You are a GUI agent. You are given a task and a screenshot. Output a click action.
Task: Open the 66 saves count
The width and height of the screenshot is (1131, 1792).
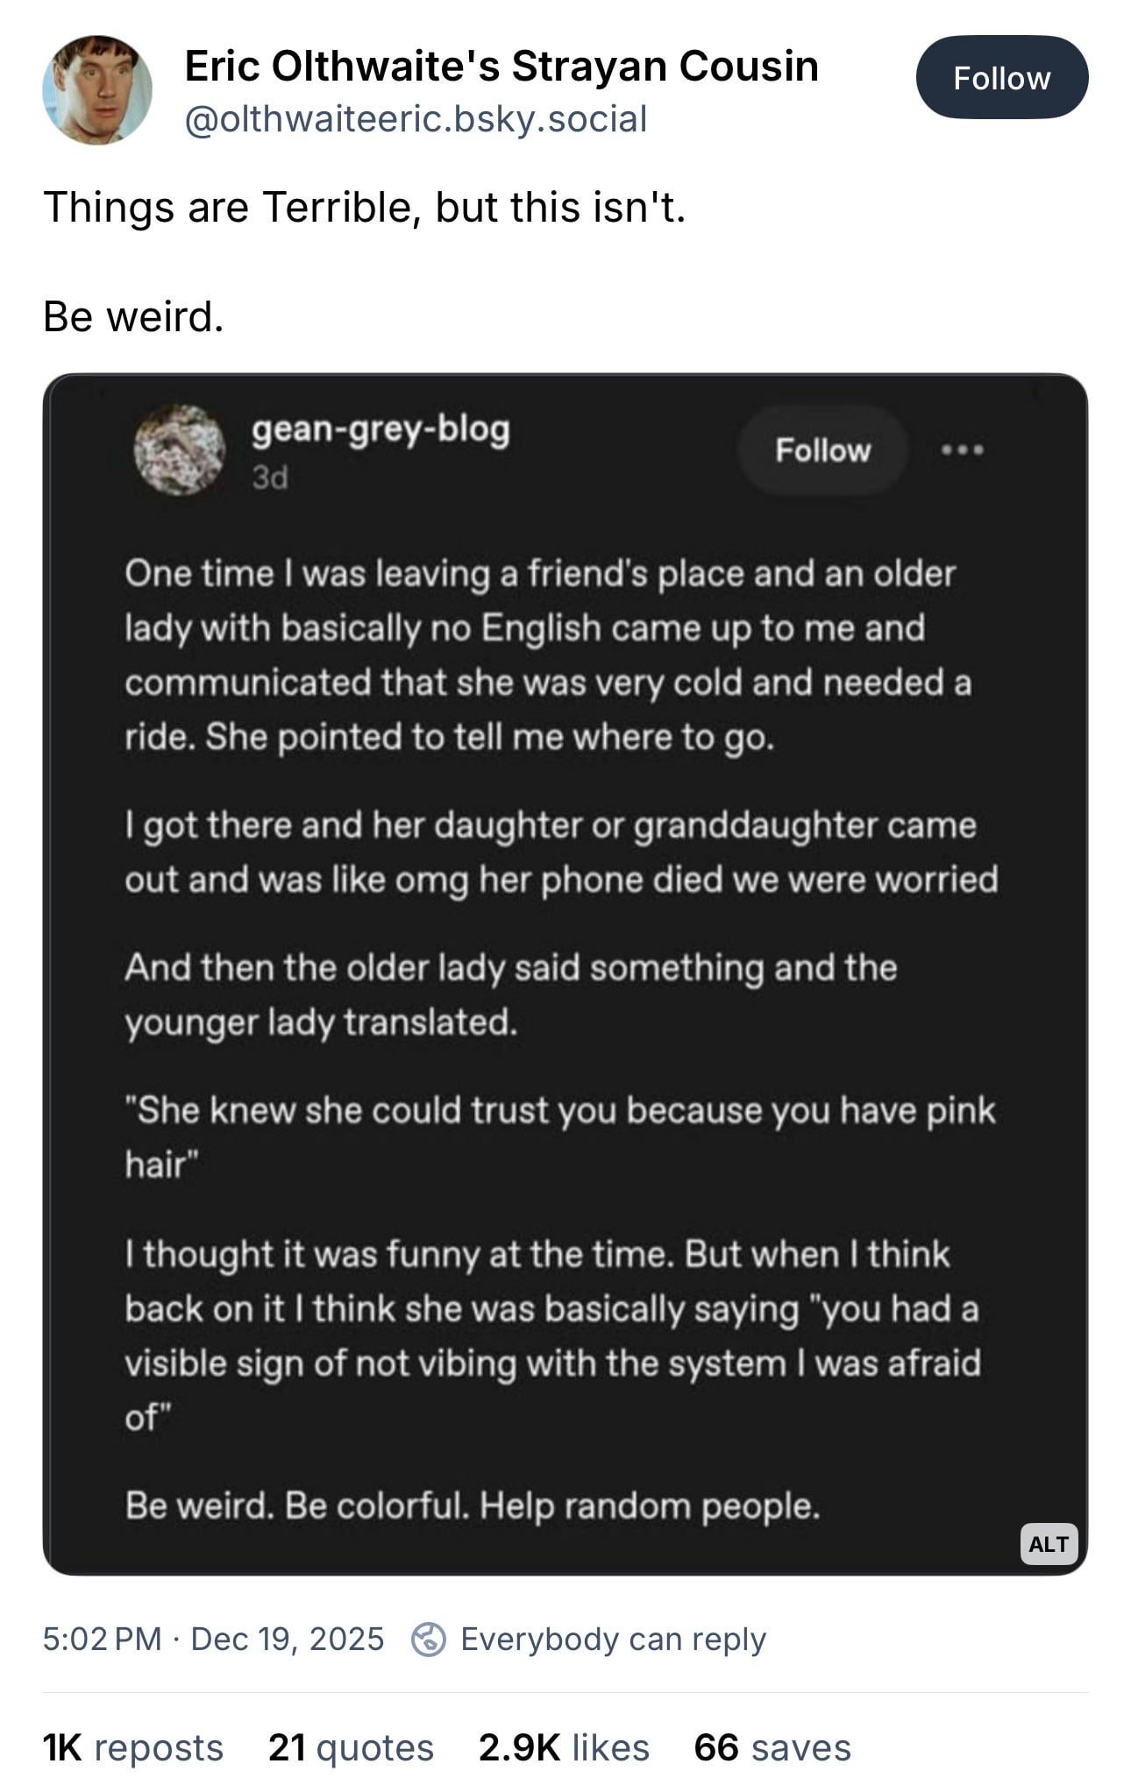pyautogui.click(x=772, y=1746)
